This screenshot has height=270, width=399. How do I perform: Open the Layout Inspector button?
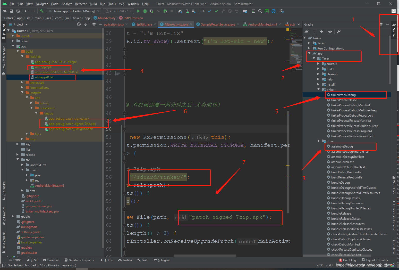[375, 260]
